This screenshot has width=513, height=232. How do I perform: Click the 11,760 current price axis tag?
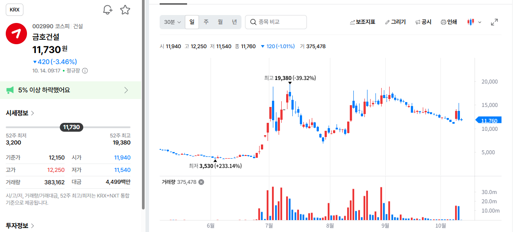point(489,121)
